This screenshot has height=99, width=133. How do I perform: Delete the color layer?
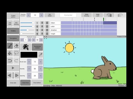tap(47, 26)
